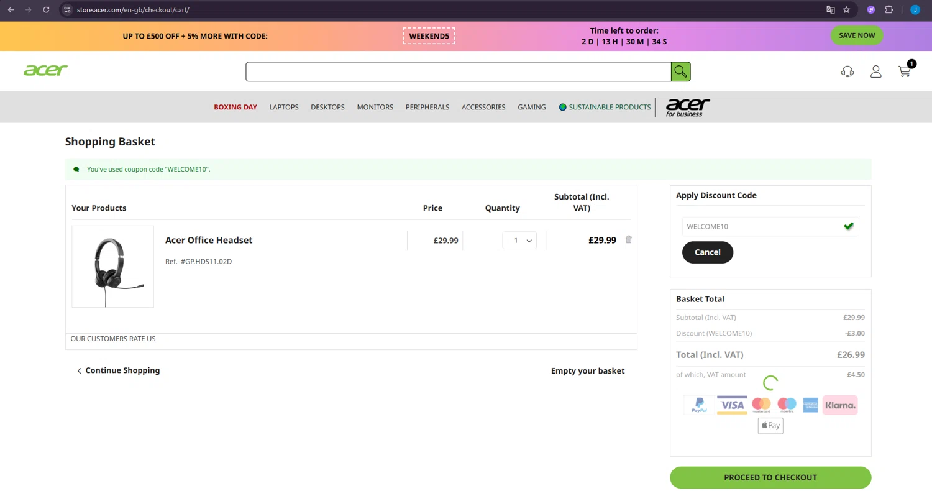
Task: Click the WEEKEND5 promo code box
Action: click(x=429, y=36)
